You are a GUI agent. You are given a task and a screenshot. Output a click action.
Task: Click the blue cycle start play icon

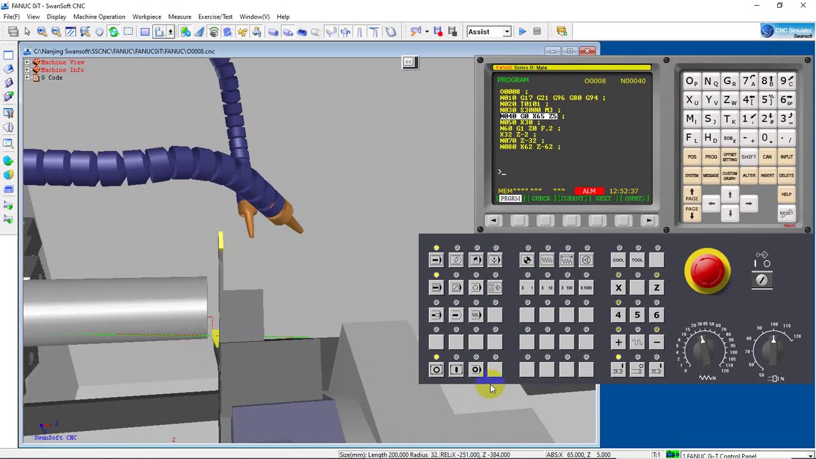522,32
